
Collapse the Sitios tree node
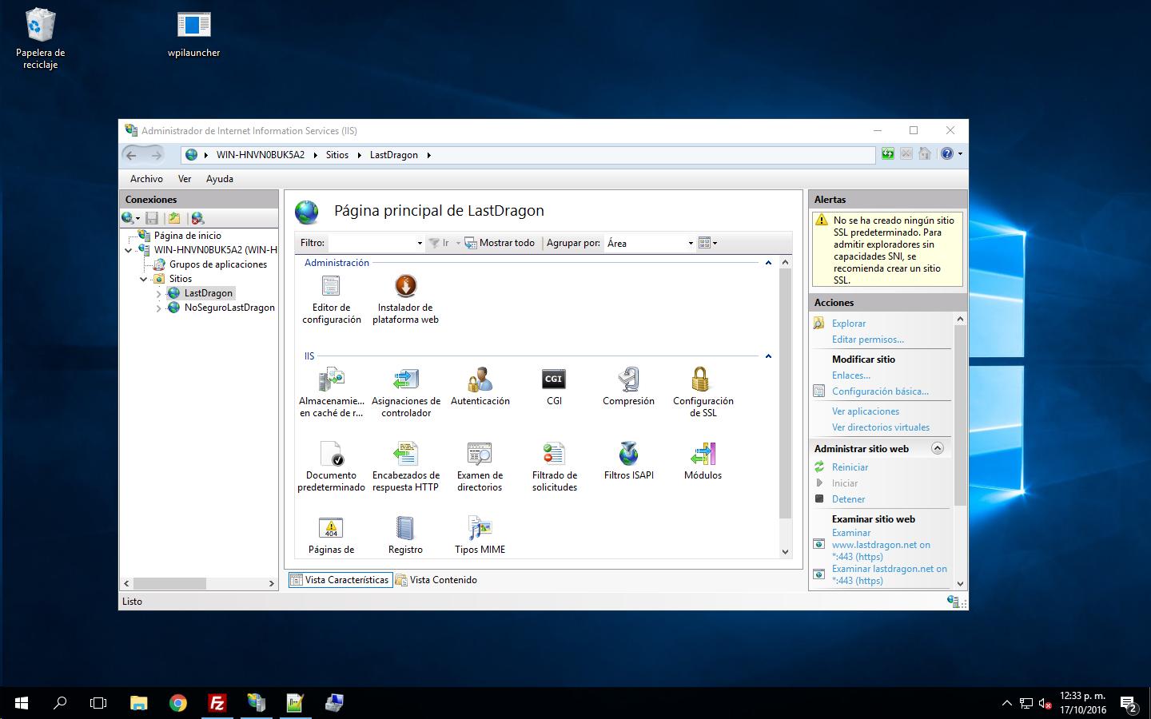(144, 280)
